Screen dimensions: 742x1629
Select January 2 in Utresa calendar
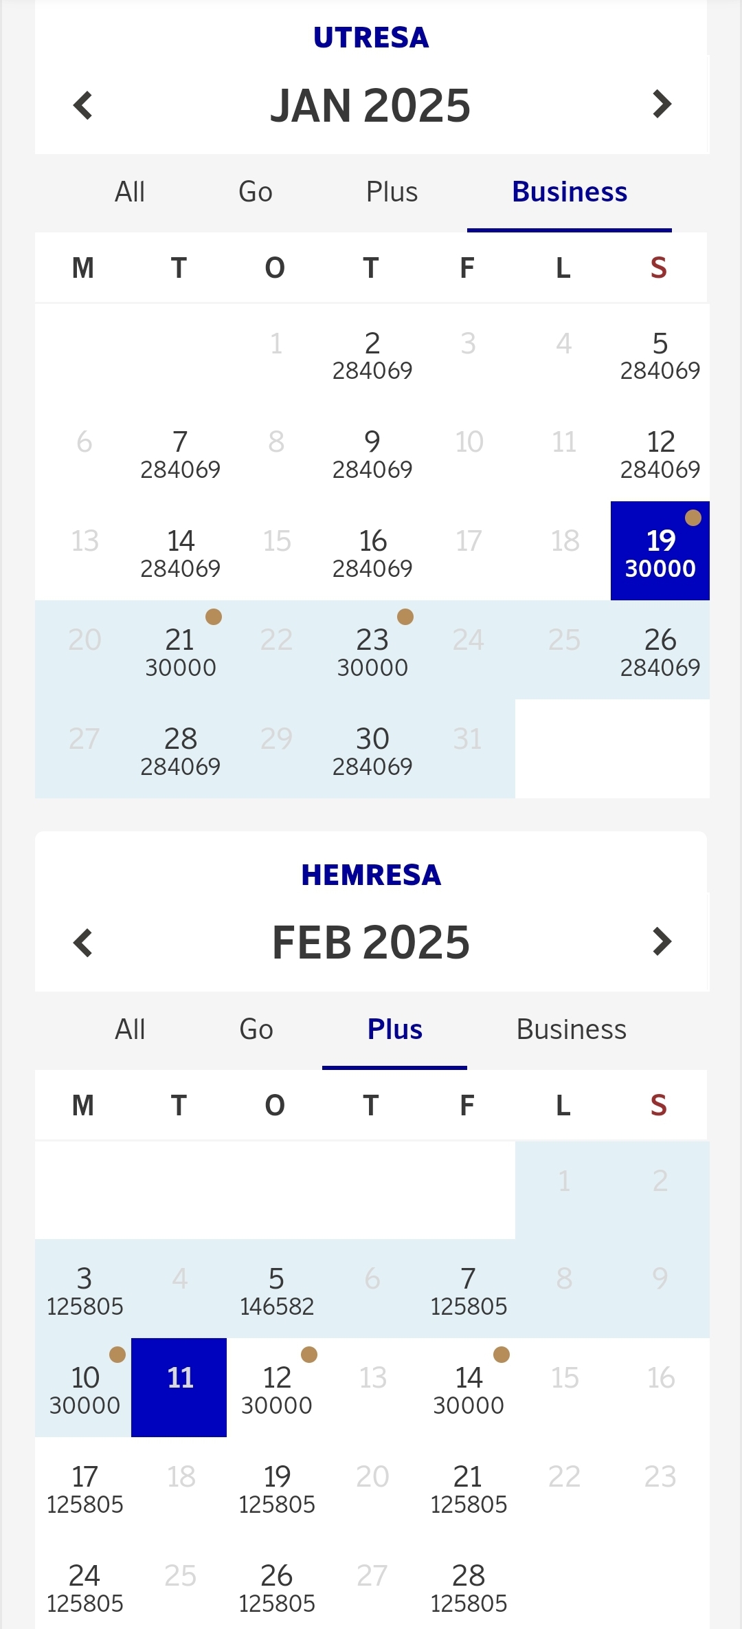(372, 354)
